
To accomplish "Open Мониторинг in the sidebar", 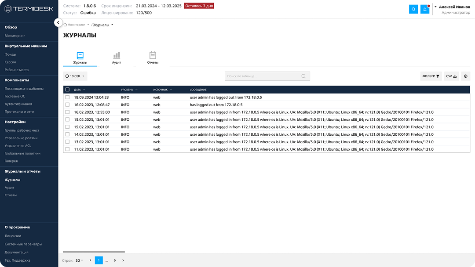I will click(15, 36).
